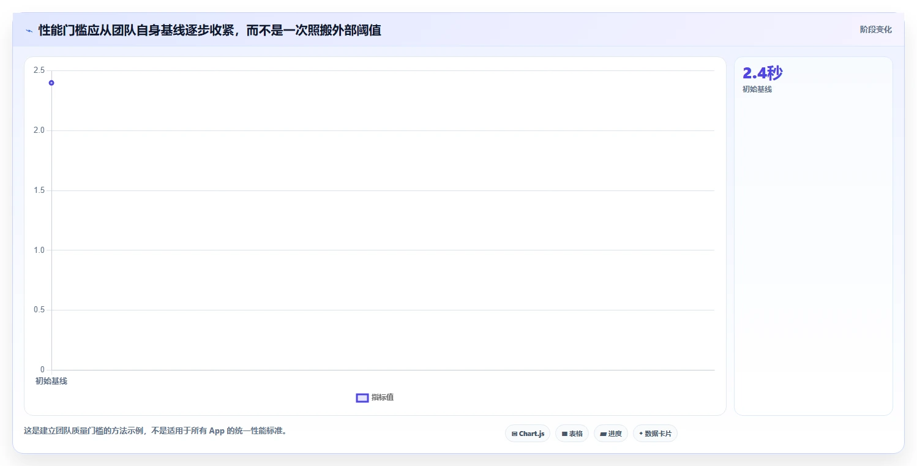Click the 初始基线 x-axis label
This screenshot has width=917, height=466.
tap(51, 381)
